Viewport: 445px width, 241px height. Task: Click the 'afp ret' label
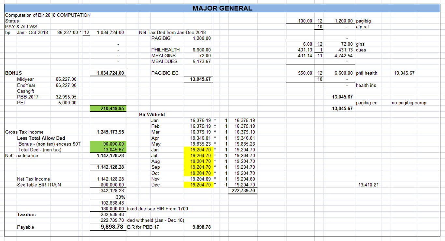pyautogui.click(x=363, y=27)
